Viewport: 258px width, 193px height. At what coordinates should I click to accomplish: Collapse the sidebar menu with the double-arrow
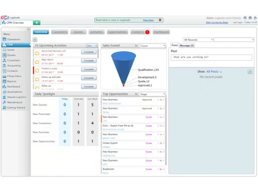[x=28, y=29]
